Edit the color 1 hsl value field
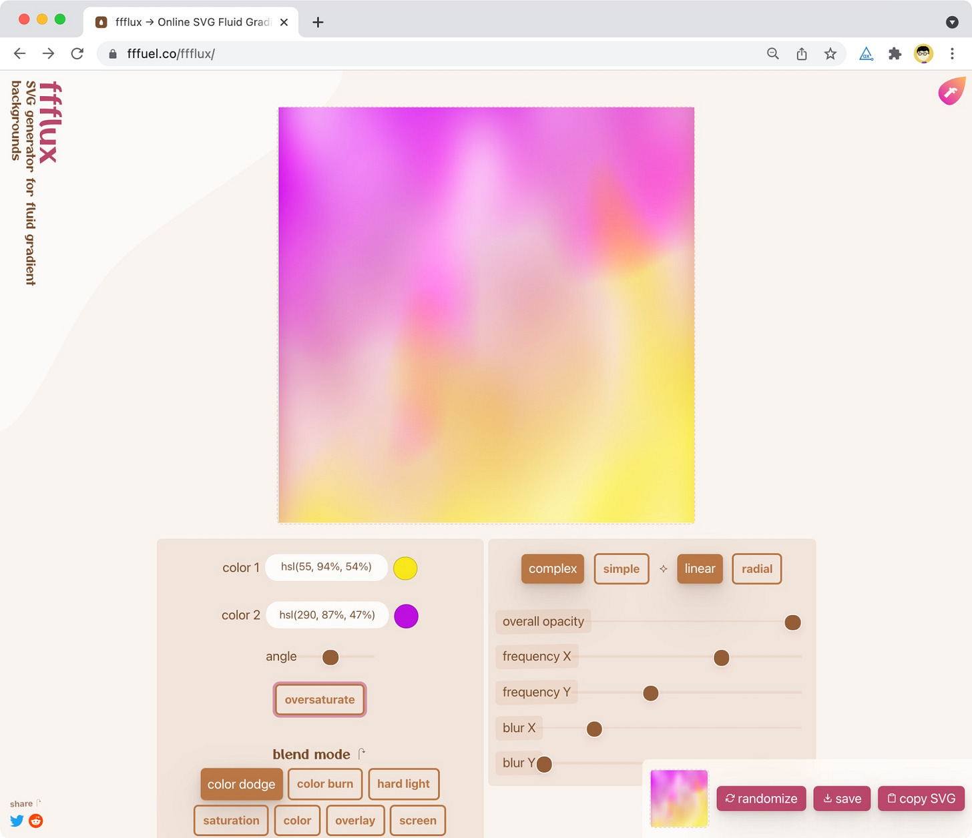 click(326, 567)
